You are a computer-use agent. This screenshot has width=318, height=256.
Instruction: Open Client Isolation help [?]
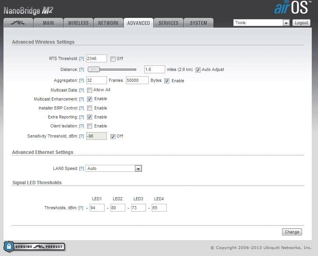point(82,126)
